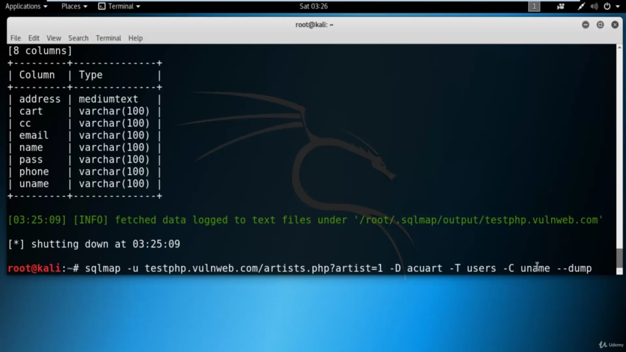The width and height of the screenshot is (626, 352).
Task: Click the power button icon in system tray
Action: (607, 6)
